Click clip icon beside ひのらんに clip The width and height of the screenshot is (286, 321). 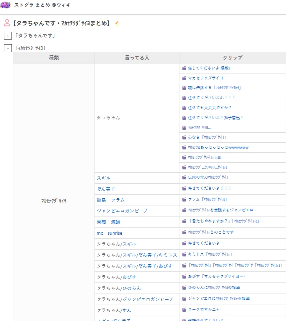(184, 287)
